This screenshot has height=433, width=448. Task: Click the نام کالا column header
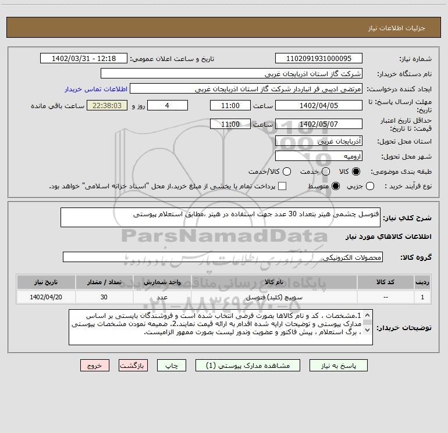click(274, 282)
